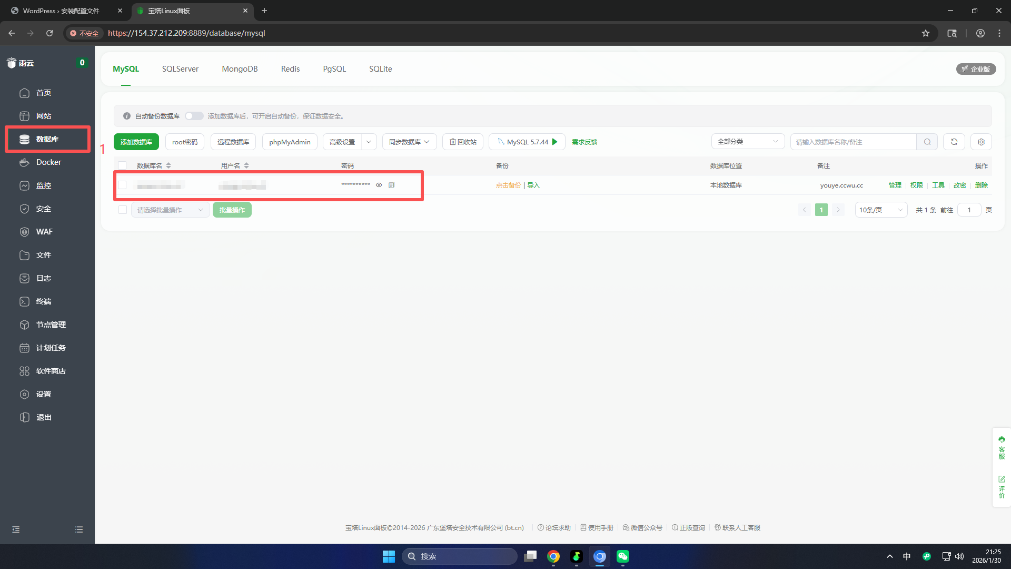
Task: Switch to the MongoDB tab
Action: click(x=240, y=69)
